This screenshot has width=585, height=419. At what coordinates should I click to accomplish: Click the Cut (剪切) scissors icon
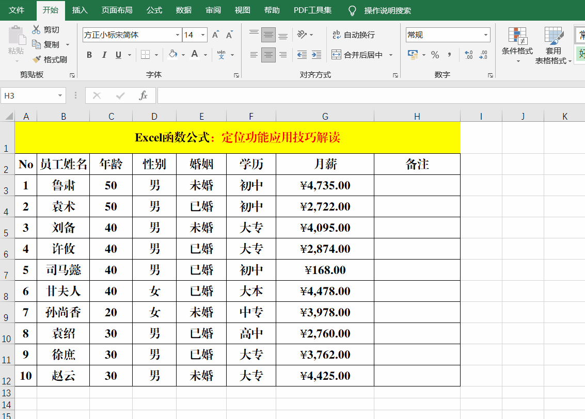(x=36, y=29)
